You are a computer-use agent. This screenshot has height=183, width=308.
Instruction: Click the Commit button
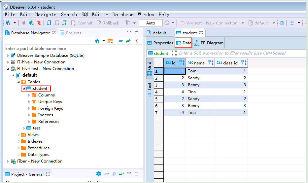pos(82,23)
